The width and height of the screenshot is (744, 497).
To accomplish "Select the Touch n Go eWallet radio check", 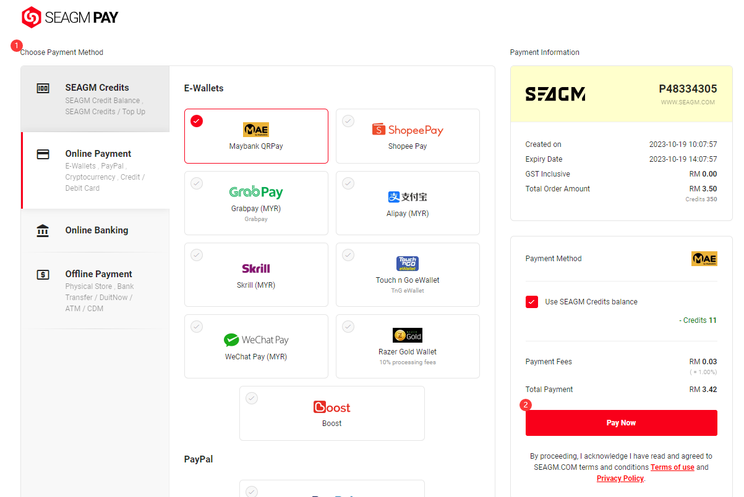I will pyautogui.click(x=348, y=255).
